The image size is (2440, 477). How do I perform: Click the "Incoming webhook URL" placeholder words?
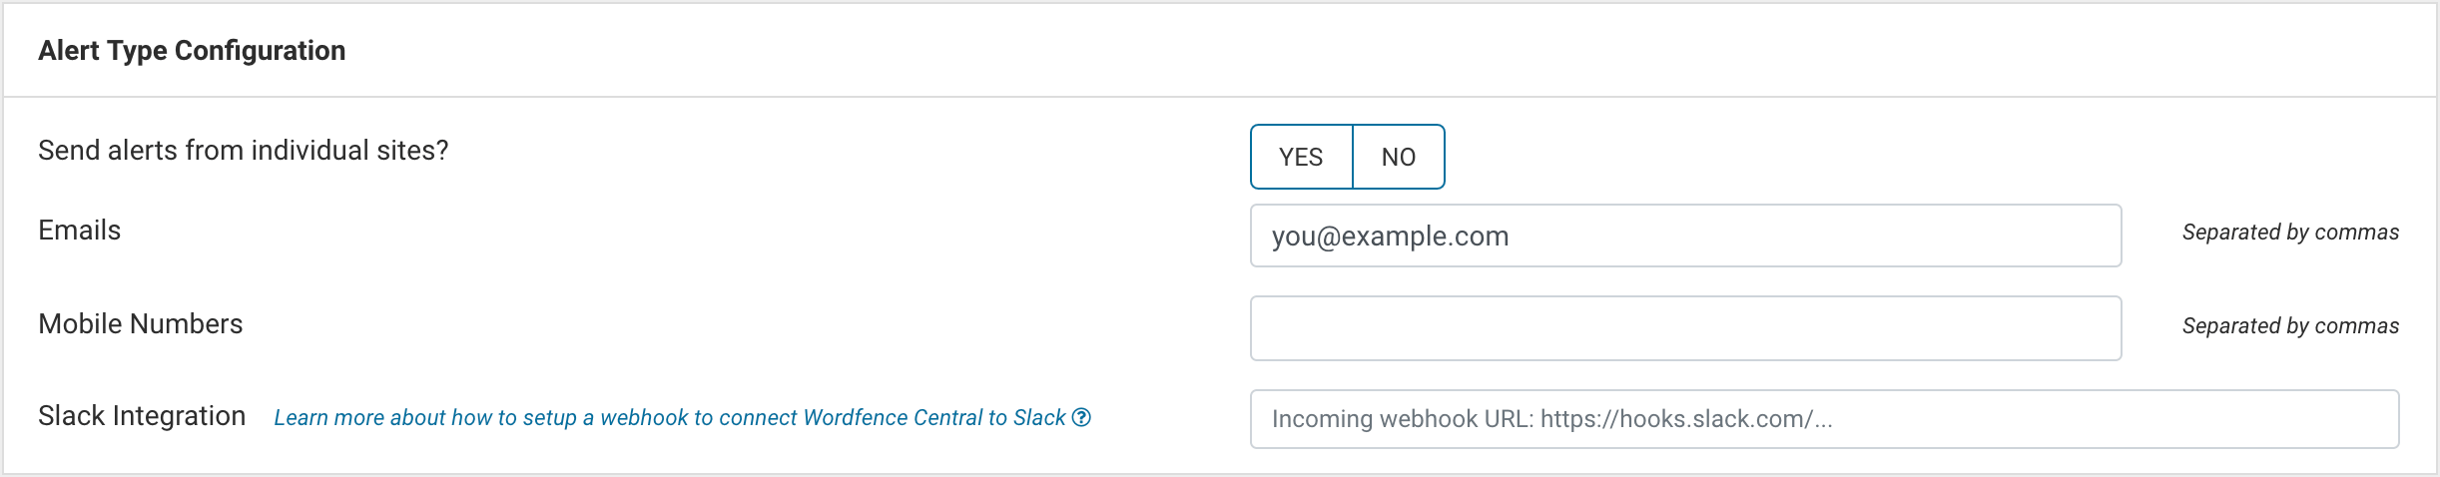(1402, 419)
